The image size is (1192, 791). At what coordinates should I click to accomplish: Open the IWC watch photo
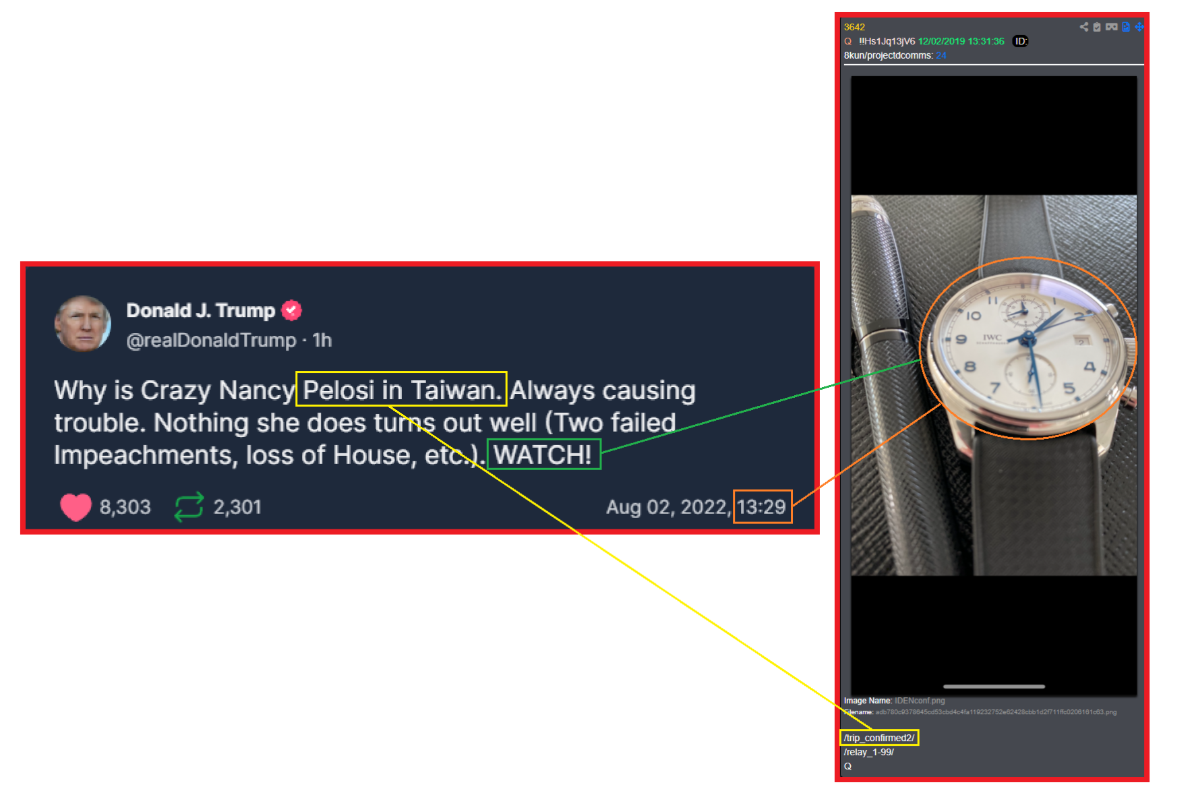993,385
